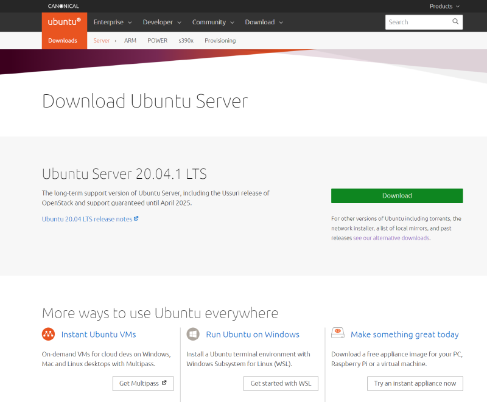Select the Multipass logo icon
The image size is (487, 413).
pos(48,334)
